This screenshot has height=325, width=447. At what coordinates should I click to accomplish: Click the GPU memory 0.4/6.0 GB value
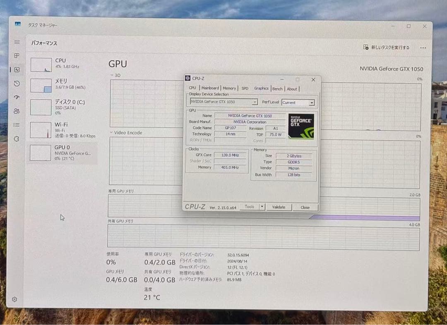pos(122,280)
